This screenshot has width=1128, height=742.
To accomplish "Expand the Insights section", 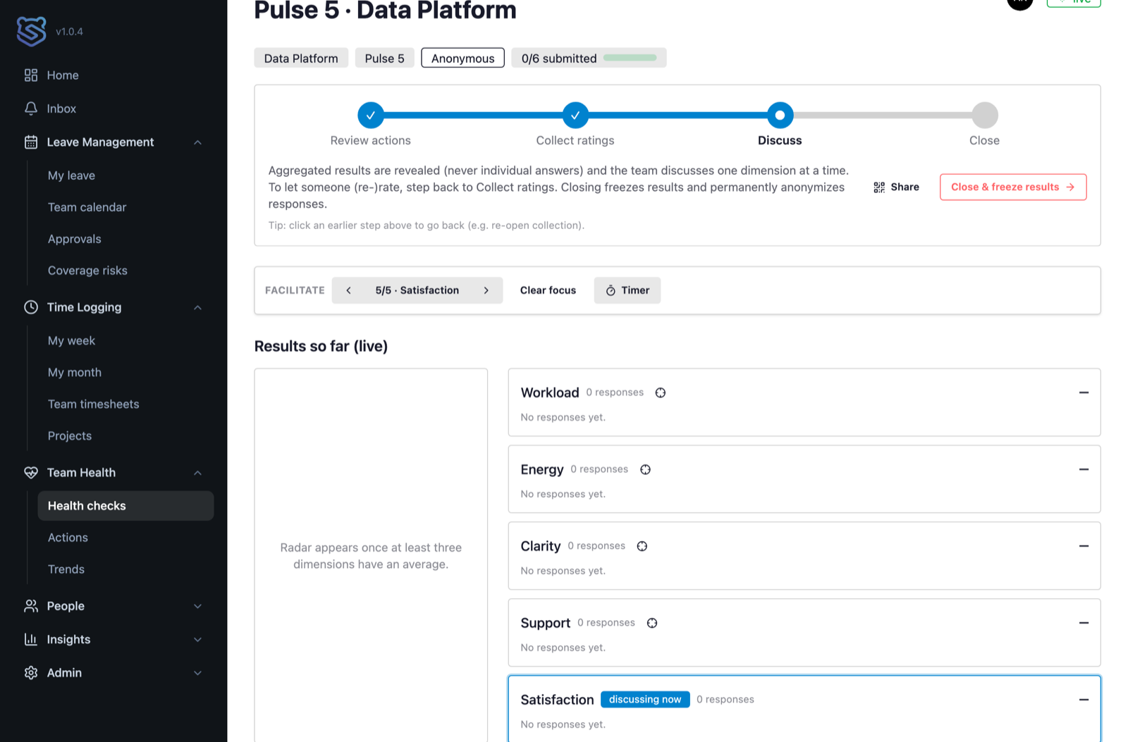I will (x=198, y=640).
